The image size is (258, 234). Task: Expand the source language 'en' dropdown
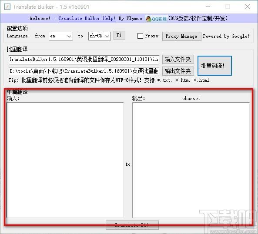[x=61, y=36]
